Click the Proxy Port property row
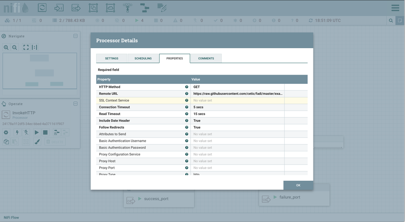This screenshot has height=222, width=405. point(202,168)
